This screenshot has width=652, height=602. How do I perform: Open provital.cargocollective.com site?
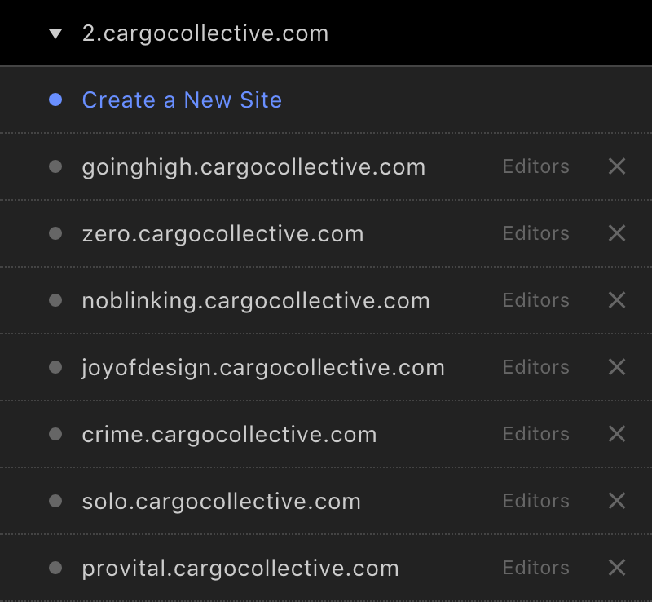click(x=240, y=569)
